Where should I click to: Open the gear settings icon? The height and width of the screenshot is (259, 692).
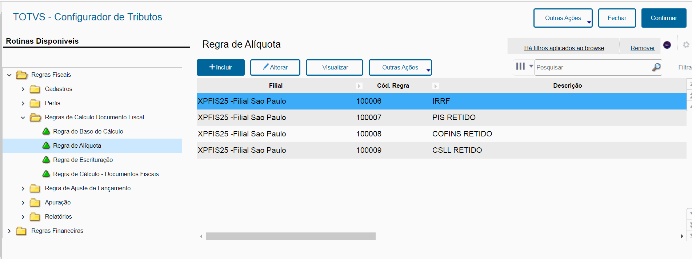(686, 45)
